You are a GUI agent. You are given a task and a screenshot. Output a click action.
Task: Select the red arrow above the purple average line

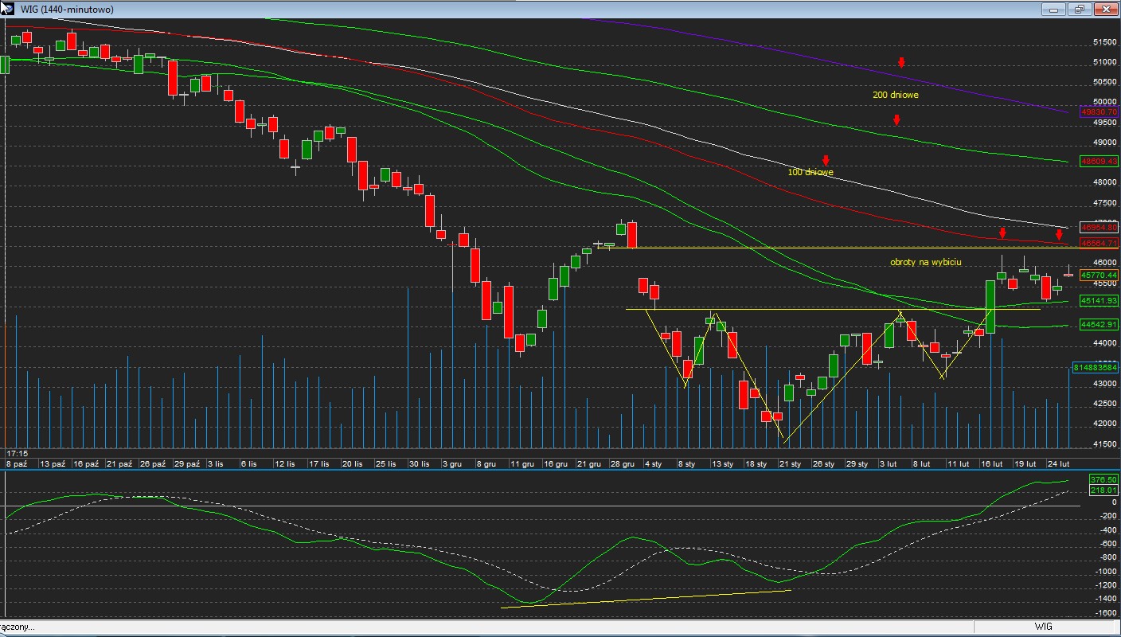tap(901, 63)
